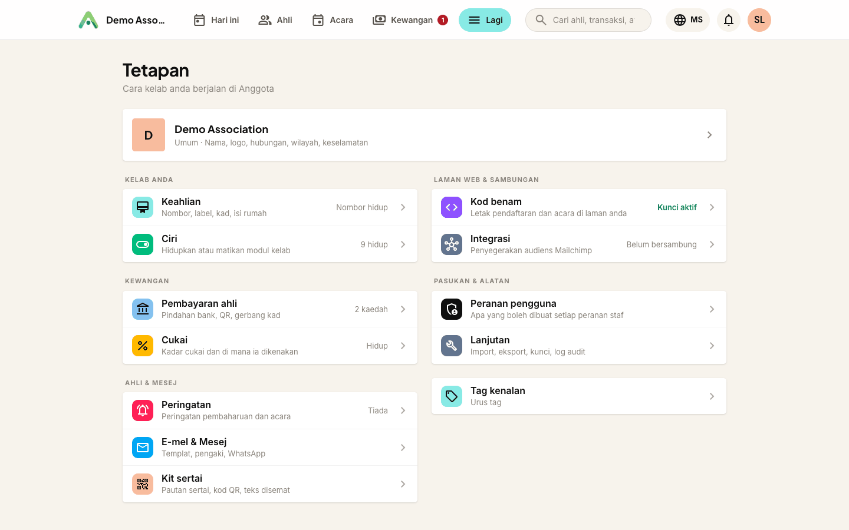
Task: Click the Demo Association D avatar tile
Action: pos(149,135)
